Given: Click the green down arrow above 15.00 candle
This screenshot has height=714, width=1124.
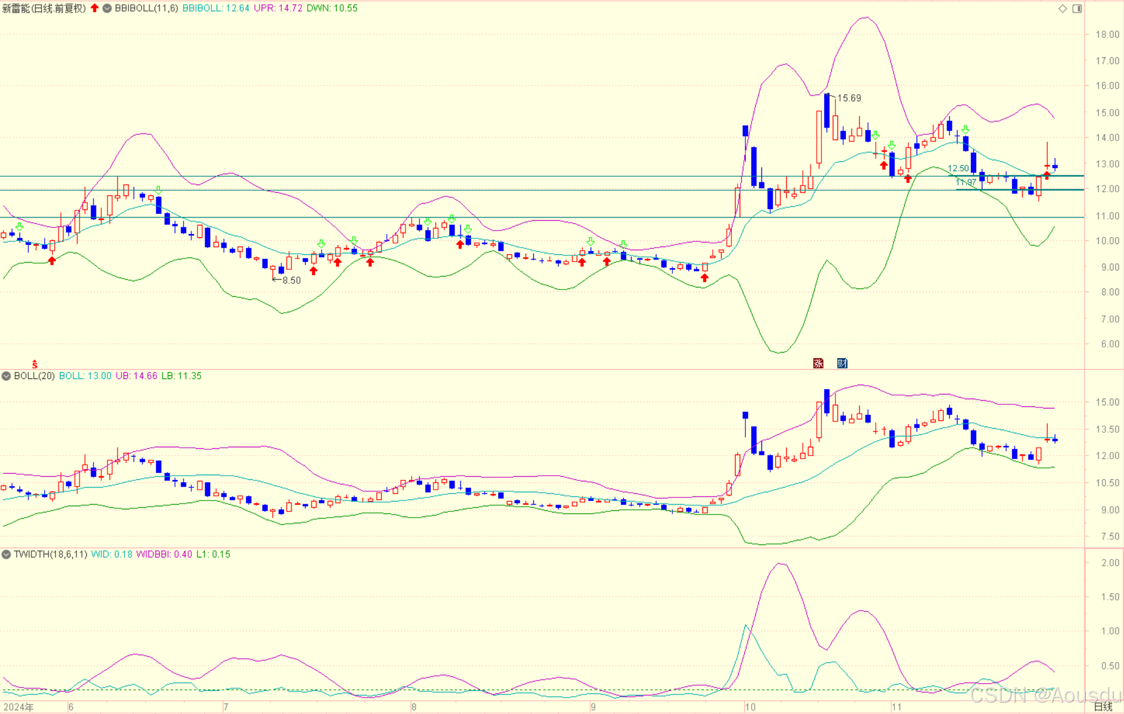Looking at the screenshot, I should pos(965,129).
